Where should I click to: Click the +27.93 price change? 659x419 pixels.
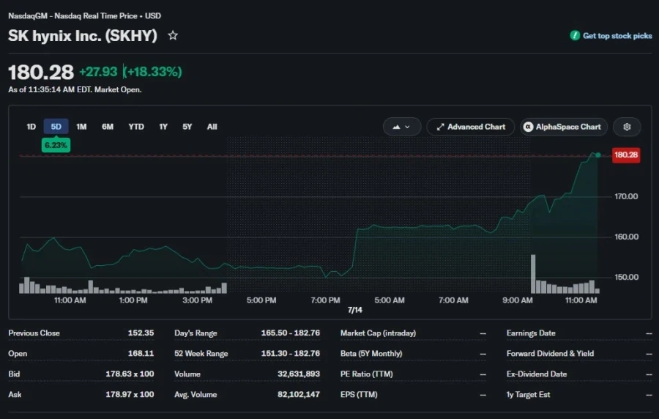click(98, 72)
